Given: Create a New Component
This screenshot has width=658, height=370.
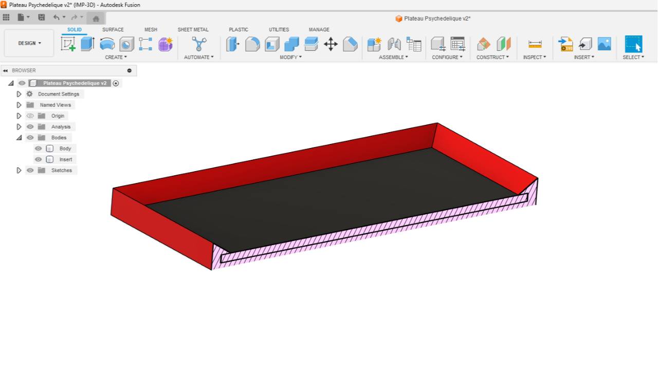Looking at the screenshot, I should coord(374,44).
